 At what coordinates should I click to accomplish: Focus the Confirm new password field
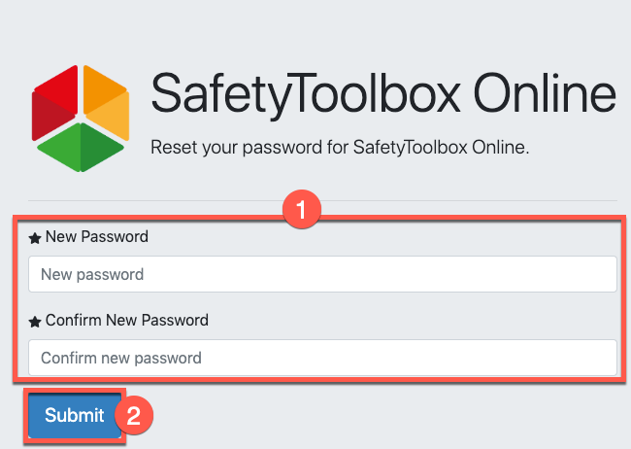(x=322, y=358)
